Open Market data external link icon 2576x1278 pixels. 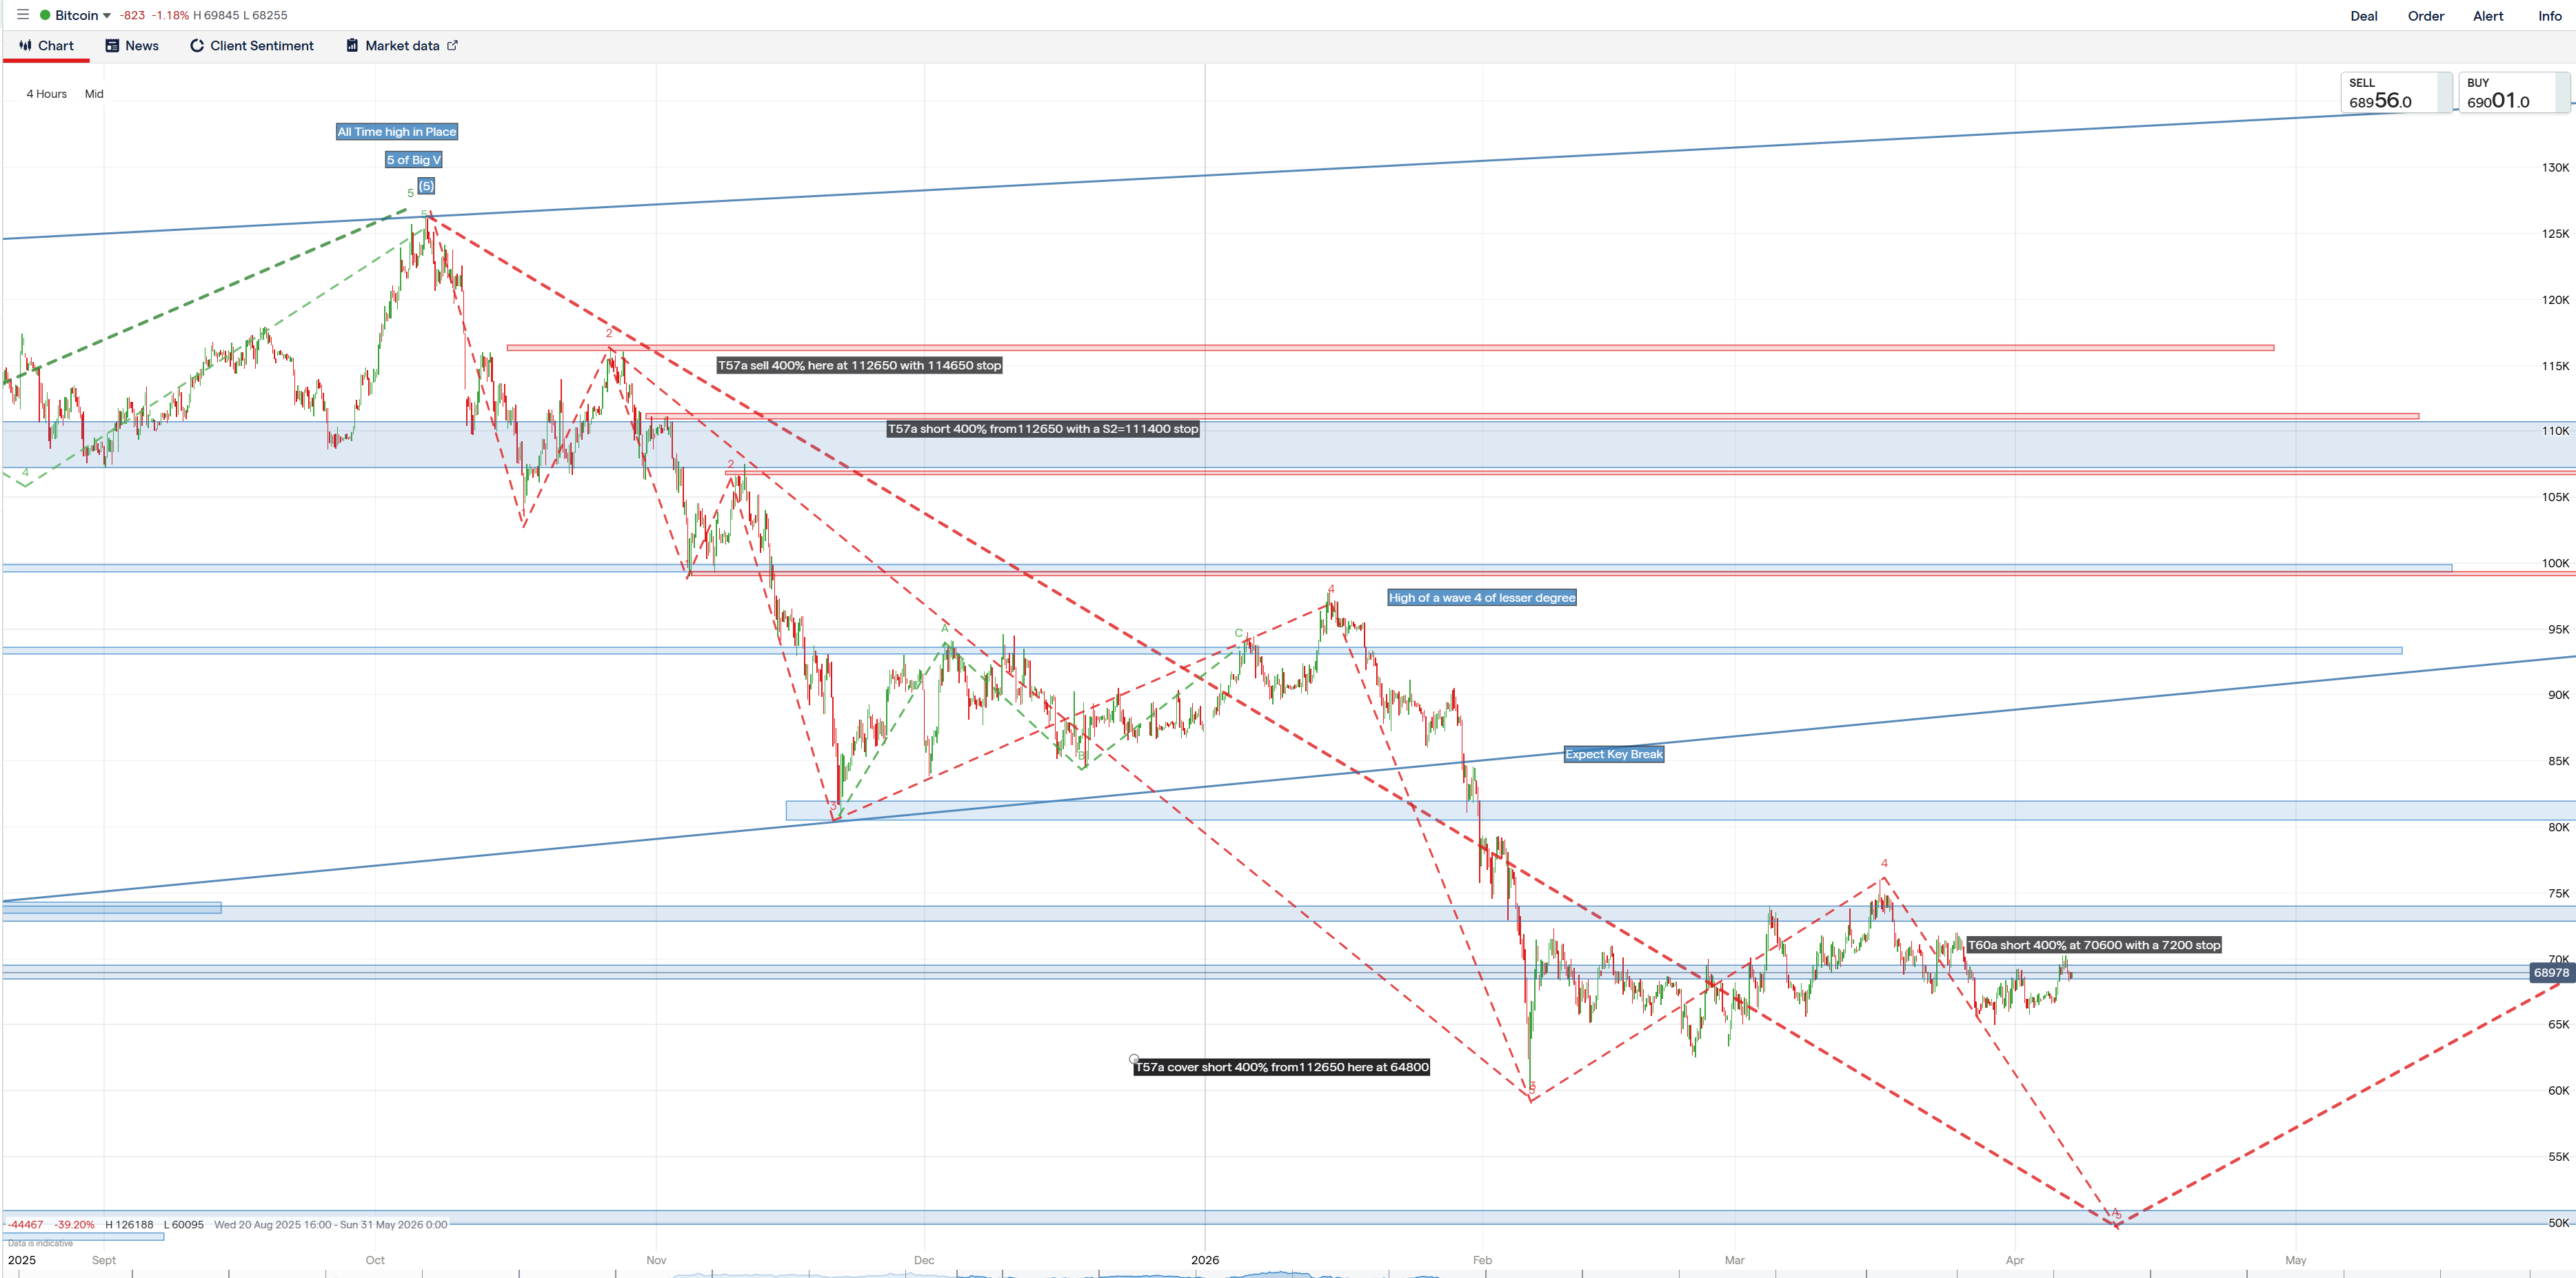pos(452,45)
